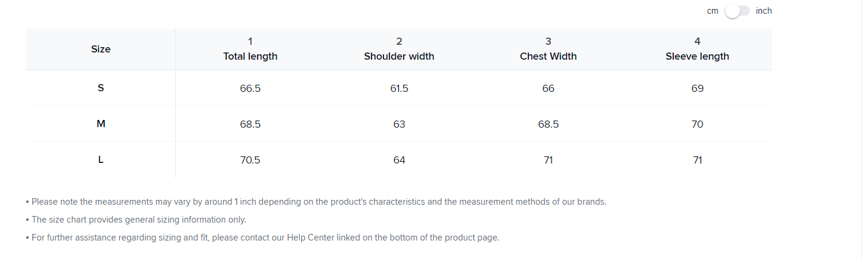The height and width of the screenshot is (259, 864).
Task: Click size M shoulder width value 63
Action: (399, 124)
